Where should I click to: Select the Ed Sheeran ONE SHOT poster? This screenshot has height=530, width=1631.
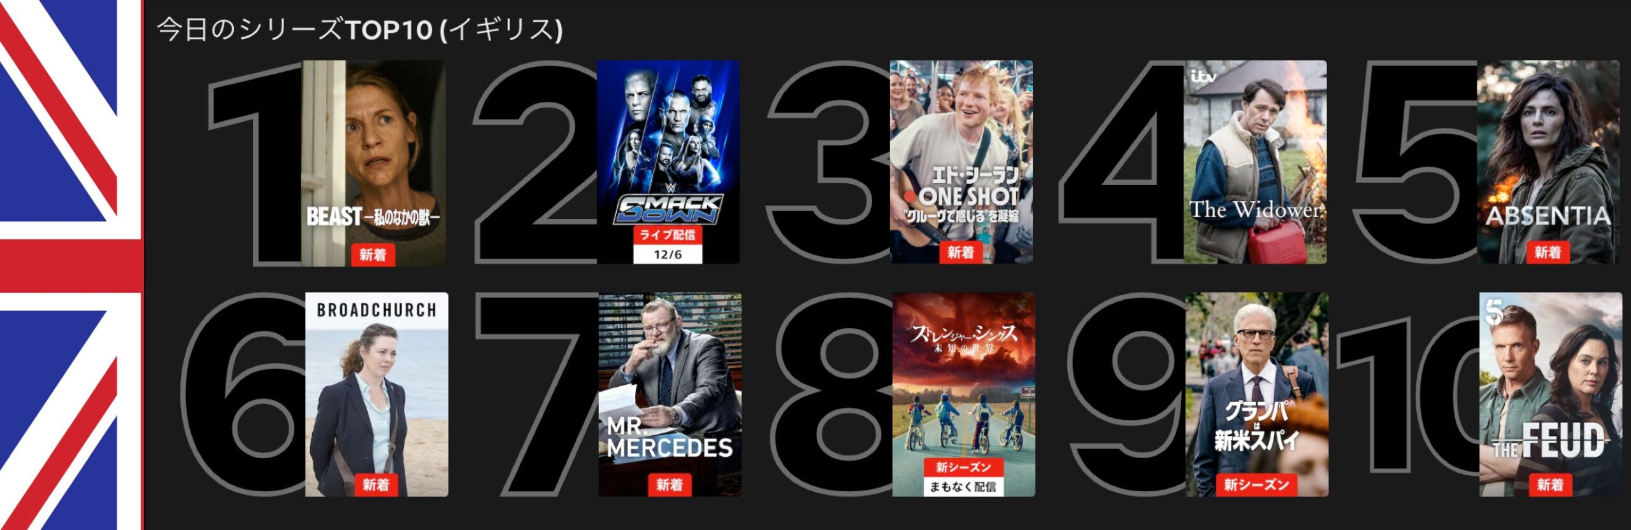pos(961,162)
